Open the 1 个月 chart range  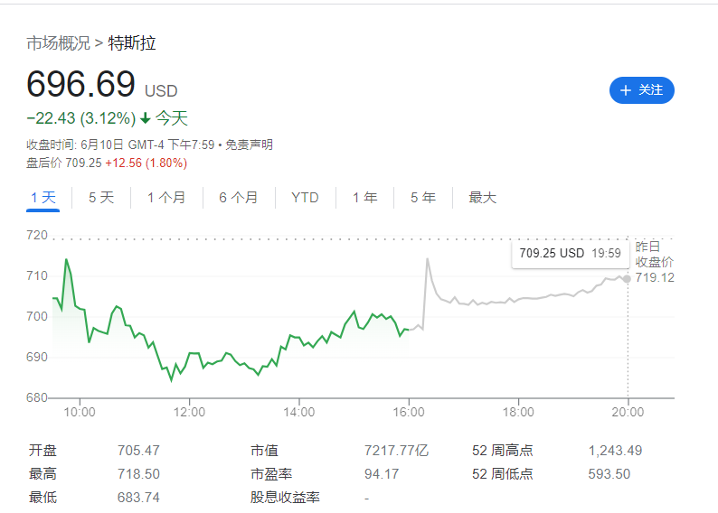[x=166, y=198]
